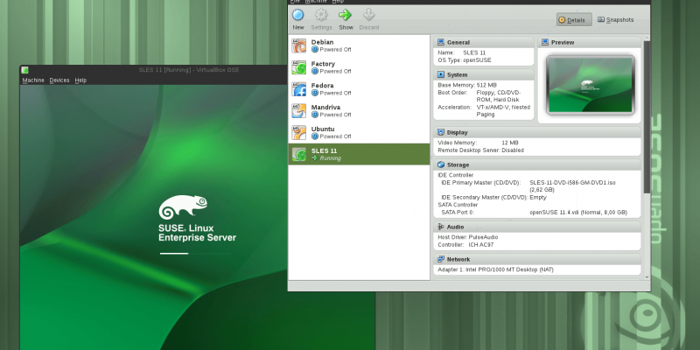This screenshot has height=350, width=700.
Task: Click Fedora Powered Off status icon
Action: (x=315, y=93)
